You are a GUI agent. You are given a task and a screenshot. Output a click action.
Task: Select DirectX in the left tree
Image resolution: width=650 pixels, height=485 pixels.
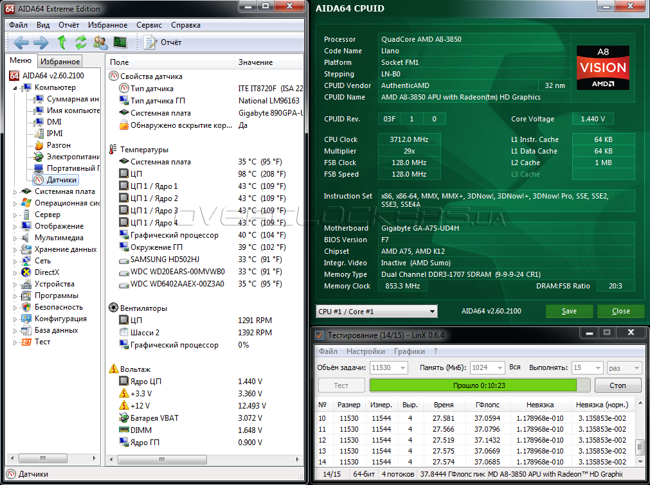pyautogui.click(x=47, y=272)
